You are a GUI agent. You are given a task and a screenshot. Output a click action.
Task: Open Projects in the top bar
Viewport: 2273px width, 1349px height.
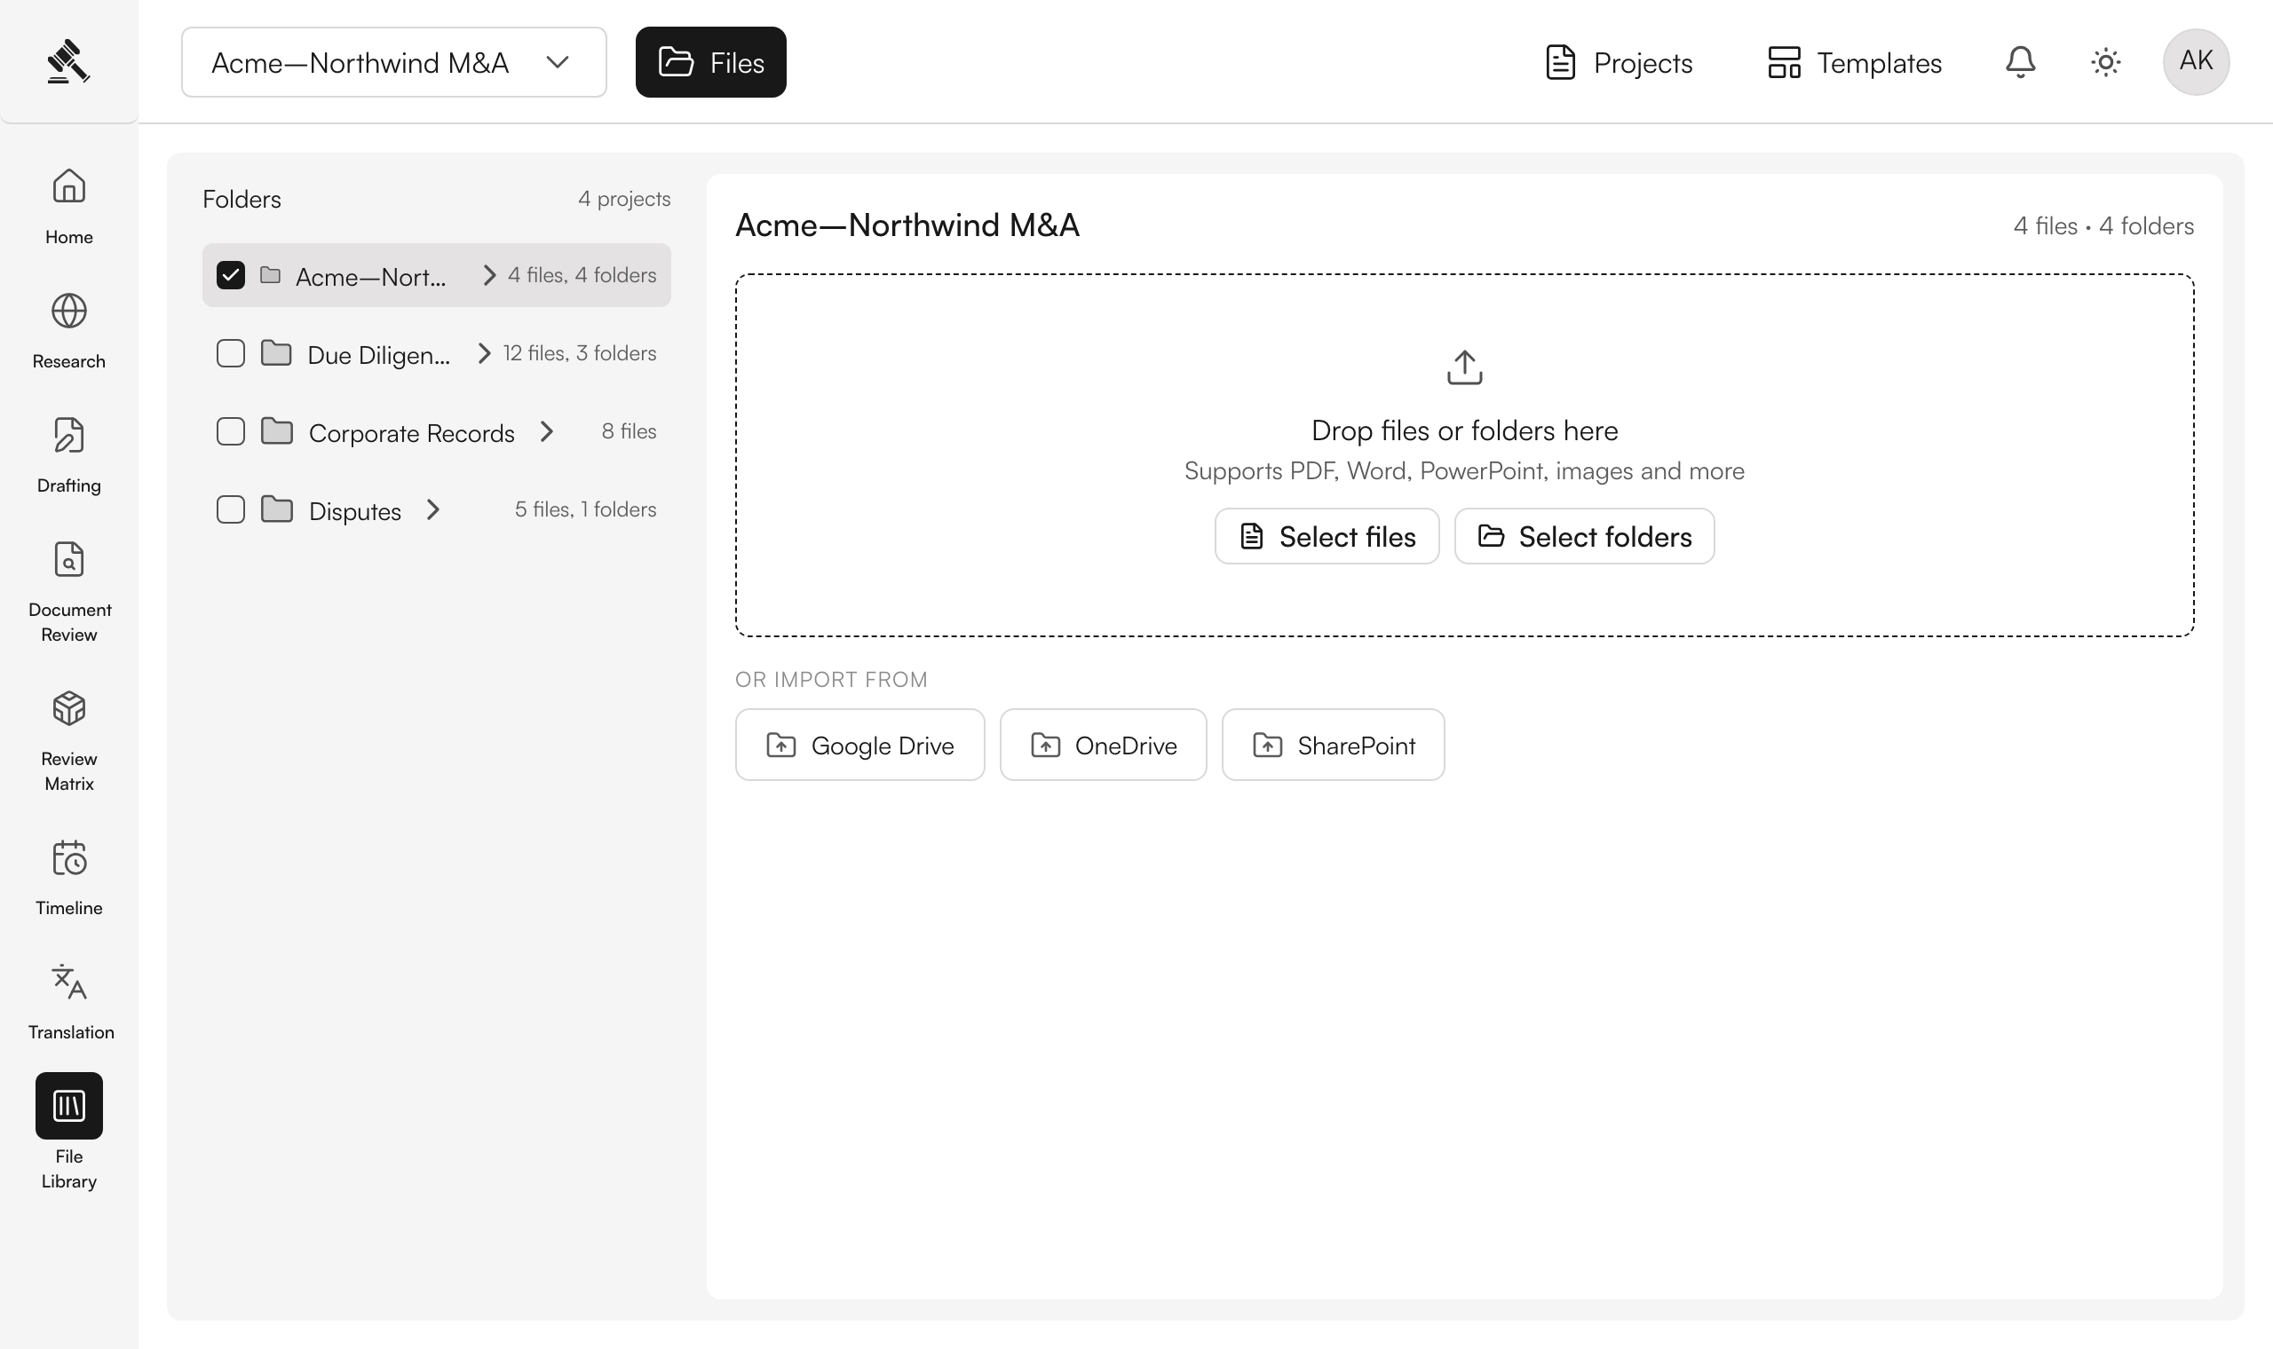(x=1619, y=62)
